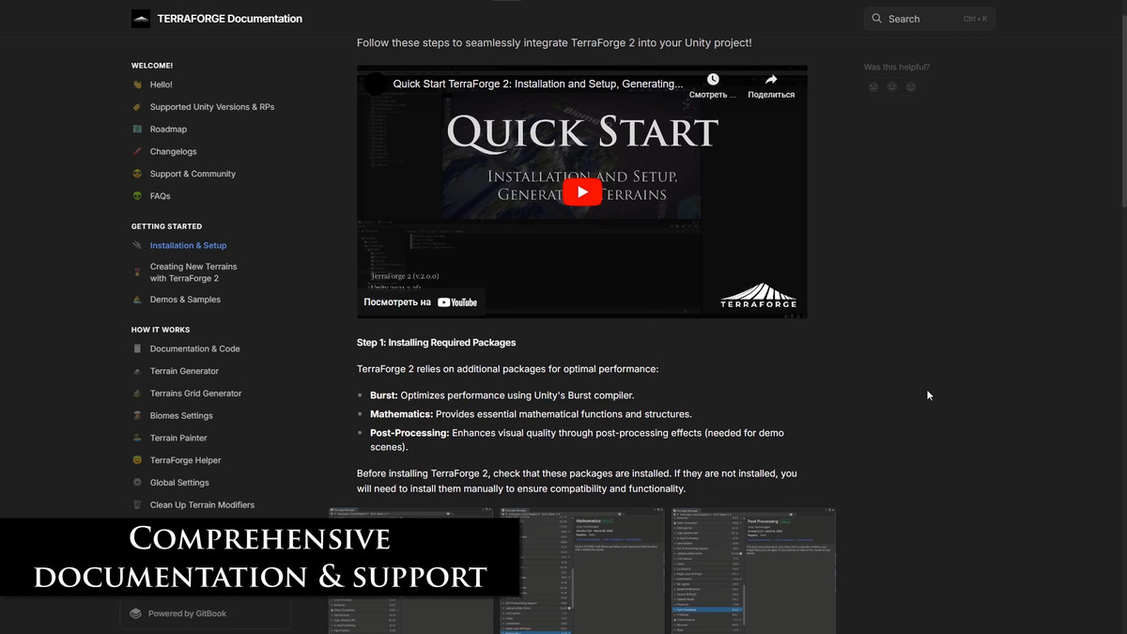Image resolution: width=1127 pixels, height=634 pixels.
Task: Click the TerraForge logo icon in header
Action: 141,19
